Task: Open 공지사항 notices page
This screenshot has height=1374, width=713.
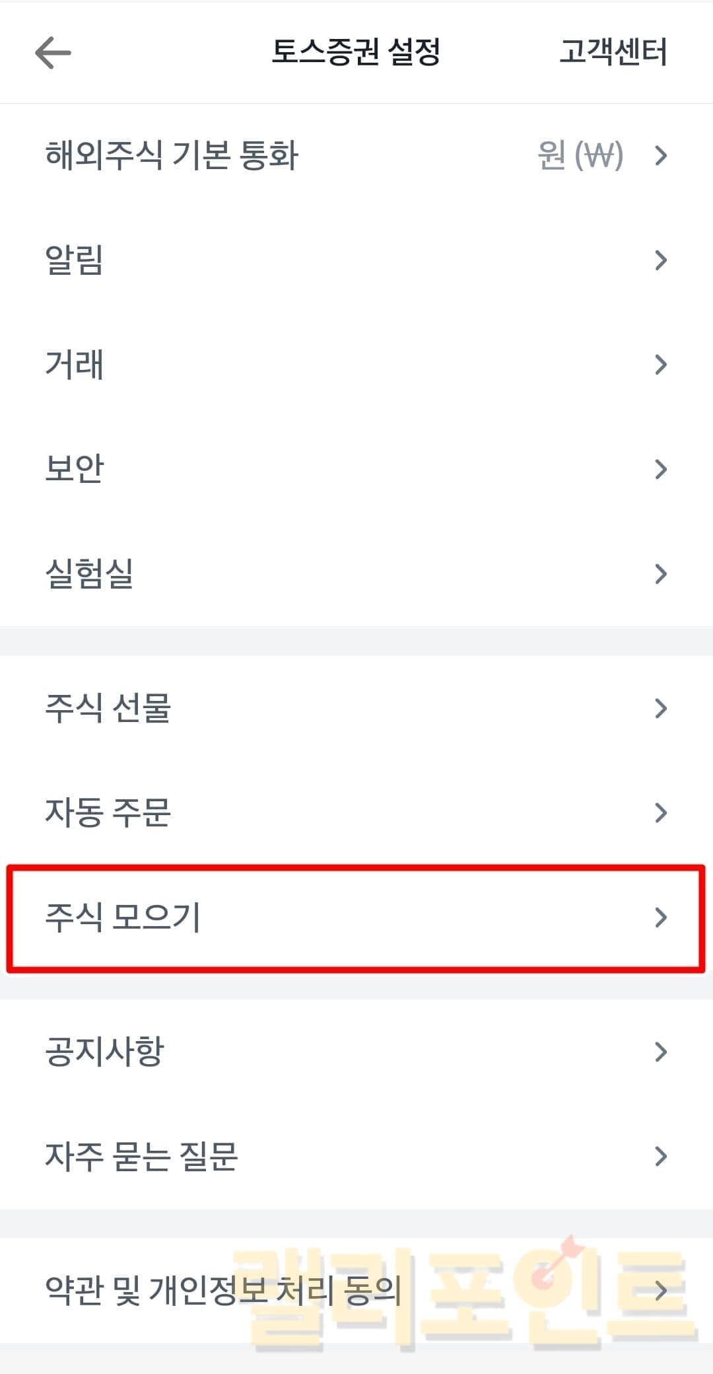Action: point(104,1052)
